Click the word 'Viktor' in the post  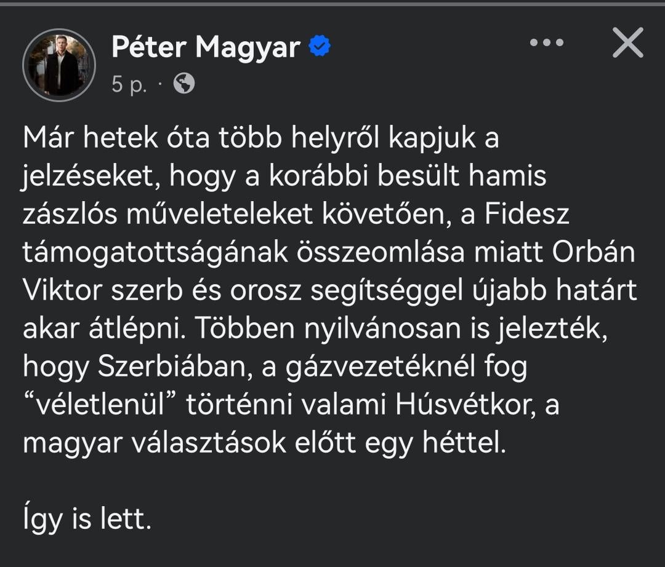click(x=62, y=291)
